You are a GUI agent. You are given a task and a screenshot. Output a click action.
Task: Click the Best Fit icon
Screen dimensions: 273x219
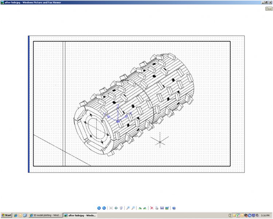[111, 208]
